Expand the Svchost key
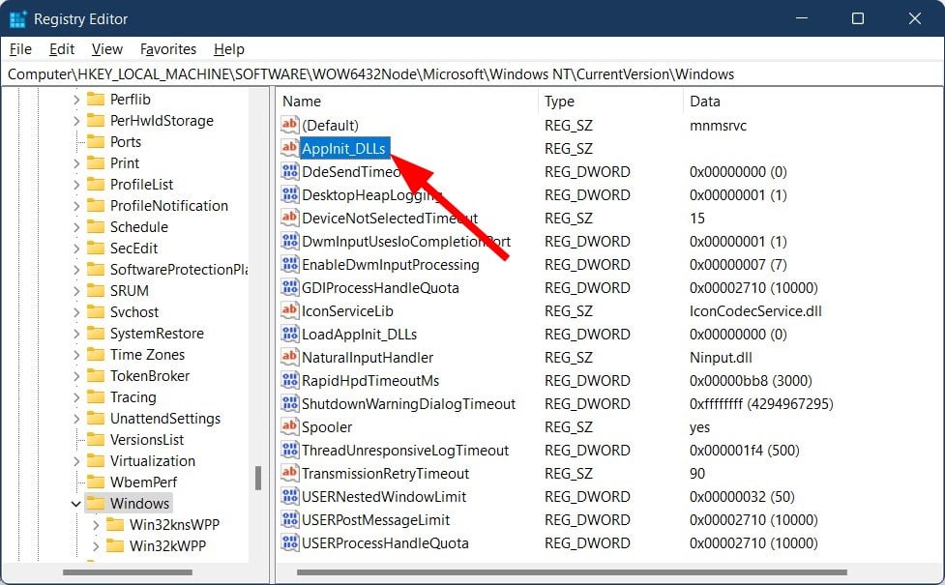Image resolution: width=945 pixels, height=585 pixels. click(x=76, y=312)
